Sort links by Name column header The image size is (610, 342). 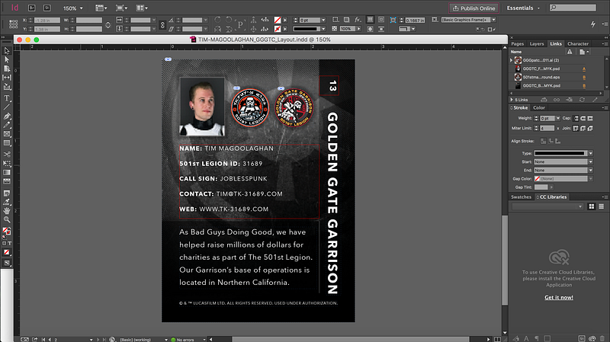point(516,52)
